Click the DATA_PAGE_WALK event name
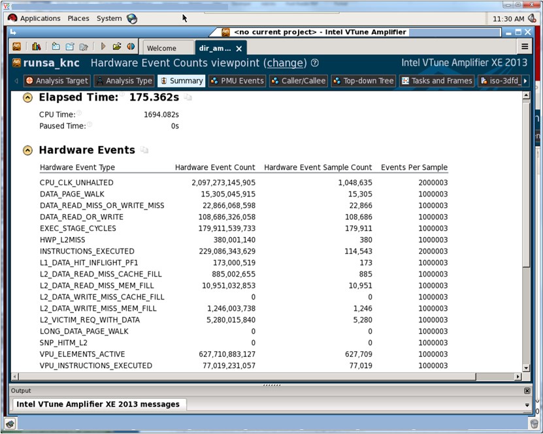Viewport: 543px width, 434px height. [x=72, y=194]
